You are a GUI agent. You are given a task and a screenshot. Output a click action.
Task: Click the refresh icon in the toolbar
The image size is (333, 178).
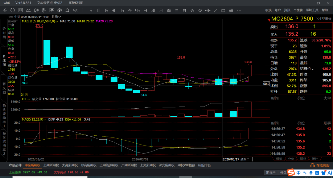tap(13, 10)
